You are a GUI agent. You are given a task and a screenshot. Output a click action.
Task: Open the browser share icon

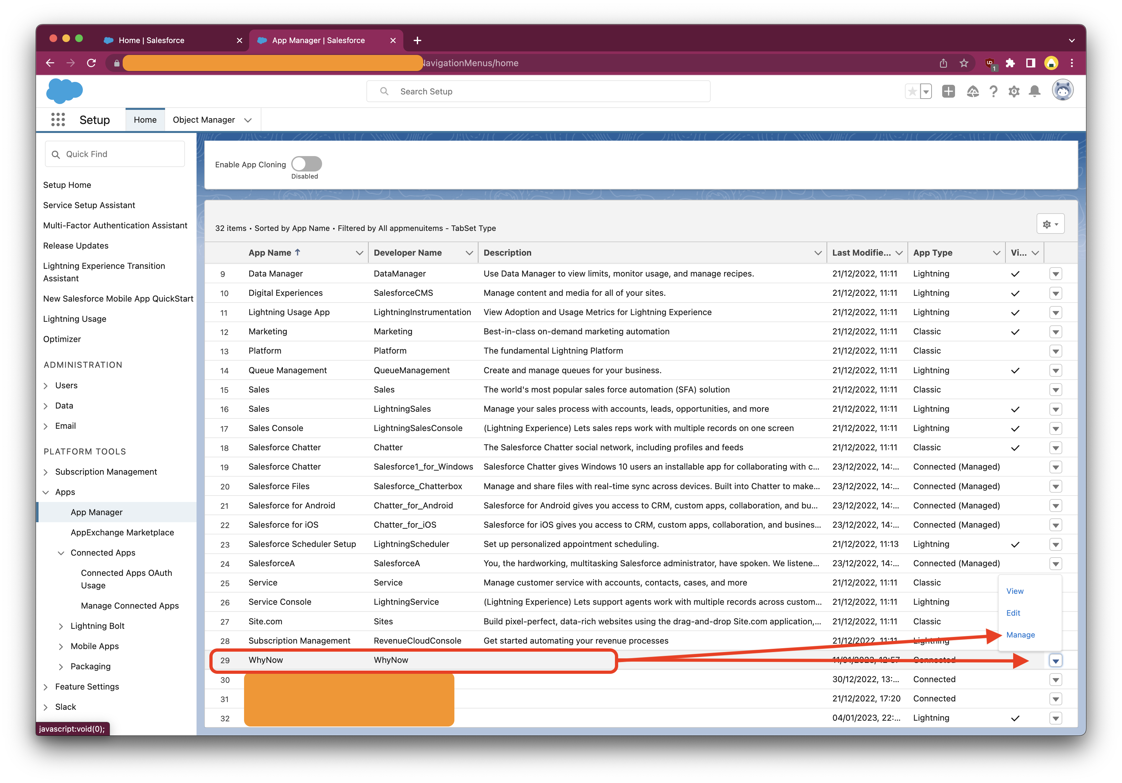point(943,63)
